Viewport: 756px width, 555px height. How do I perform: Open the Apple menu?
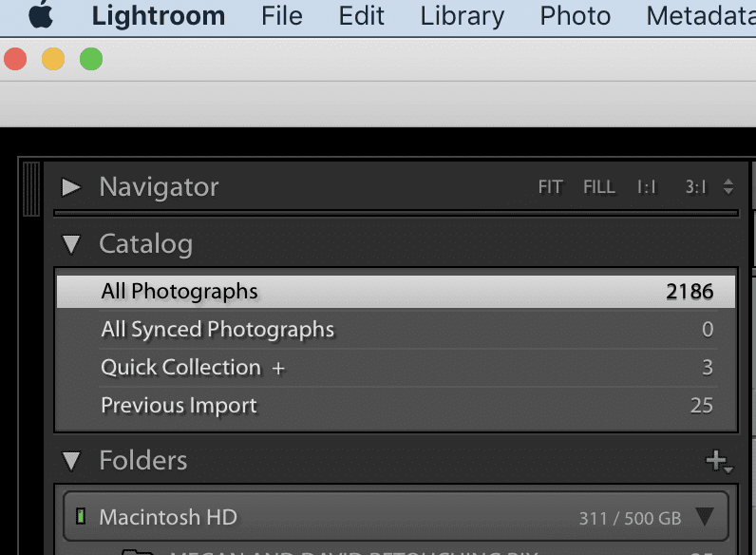pos(41,15)
